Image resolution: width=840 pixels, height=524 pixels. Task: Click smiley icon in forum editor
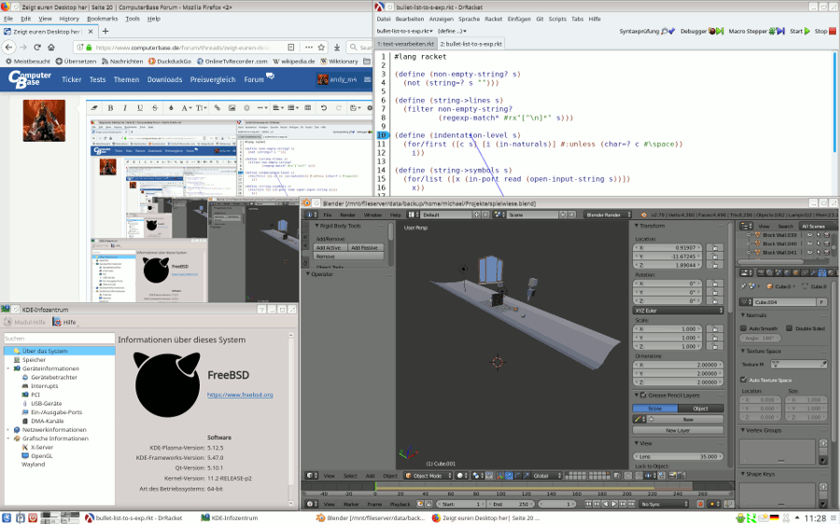coord(247,107)
